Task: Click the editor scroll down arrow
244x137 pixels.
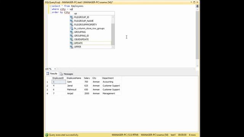Action: (x=197, y=66)
